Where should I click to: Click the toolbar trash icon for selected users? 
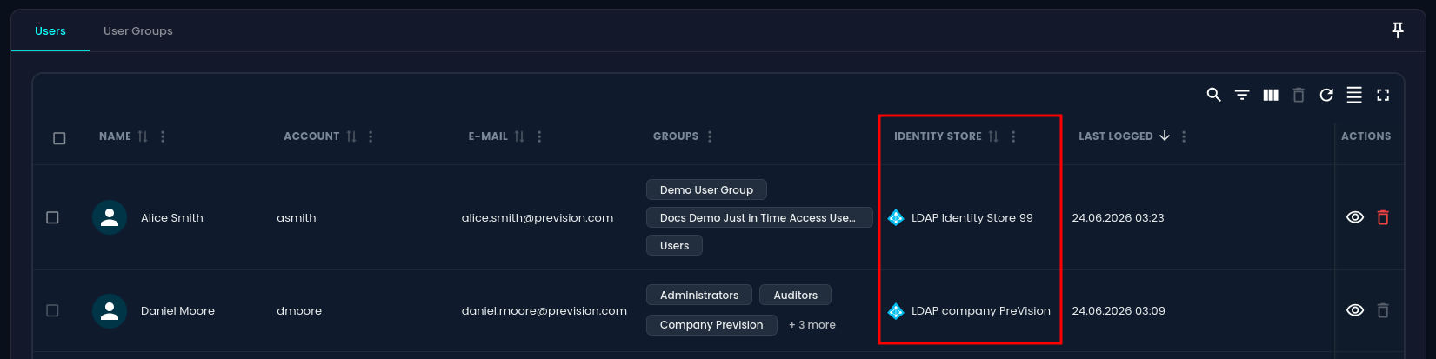point(1299,95)
